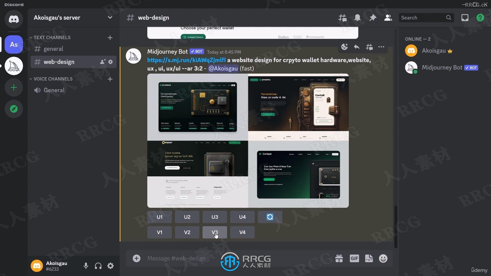Upscale image with U2 button
Viewport: 491px width, 276px height.
187,217
